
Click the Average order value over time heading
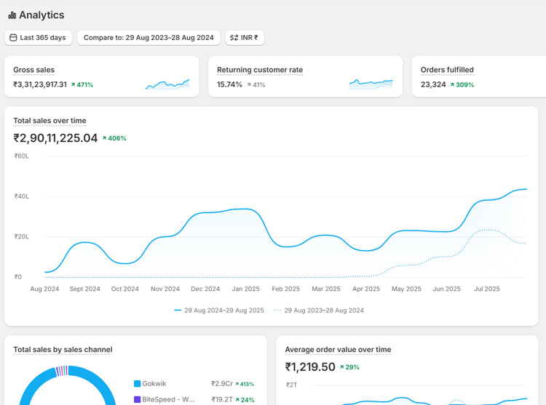coord(338,350)
